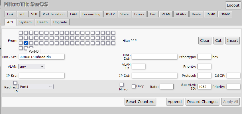Show the Hist tab
242x114 pixels.
click(153, 14)
